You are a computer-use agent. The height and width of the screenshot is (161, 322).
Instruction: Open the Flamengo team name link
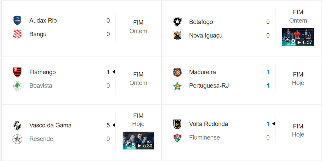tap(42, 72)
